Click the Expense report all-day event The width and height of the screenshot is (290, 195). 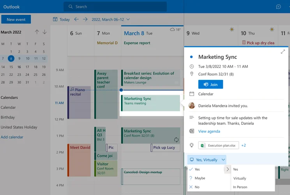pyautogui.click(x=137, y=43)
